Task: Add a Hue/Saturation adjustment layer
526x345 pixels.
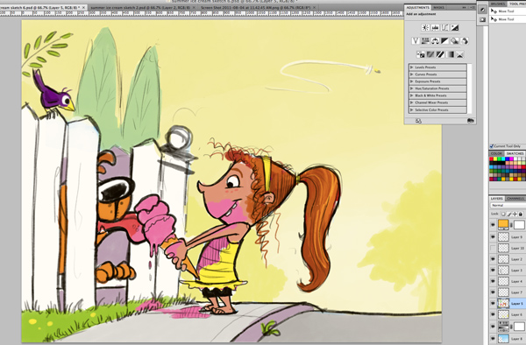Action: [x=425, y=41]
